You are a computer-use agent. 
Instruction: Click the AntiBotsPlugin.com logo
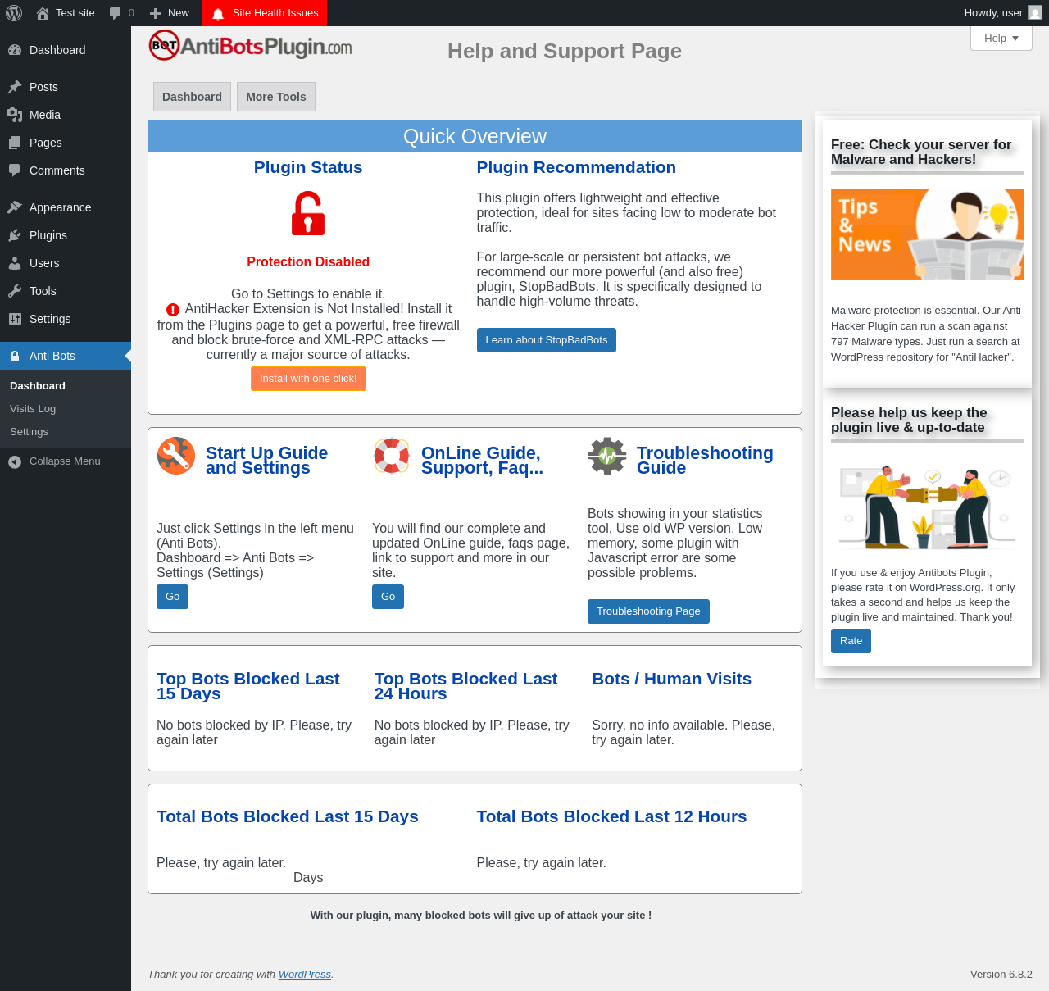click(x=251, y=46)
